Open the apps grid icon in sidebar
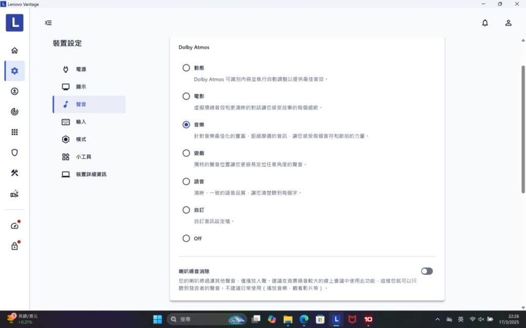Screen dimensions: 526x328 (14, 132)
